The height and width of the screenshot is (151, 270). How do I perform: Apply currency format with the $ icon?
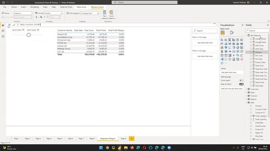tap(36, 17)
